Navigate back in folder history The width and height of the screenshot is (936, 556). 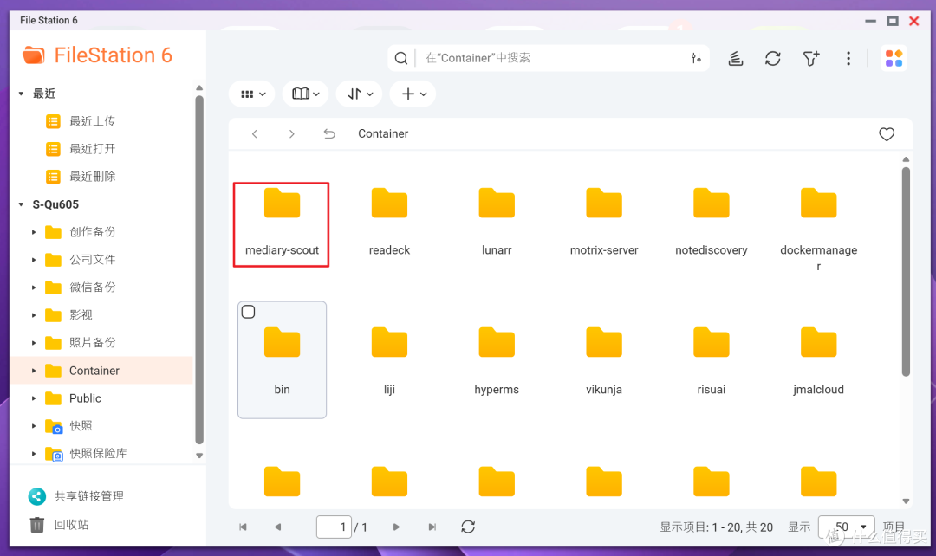(255, 133)
